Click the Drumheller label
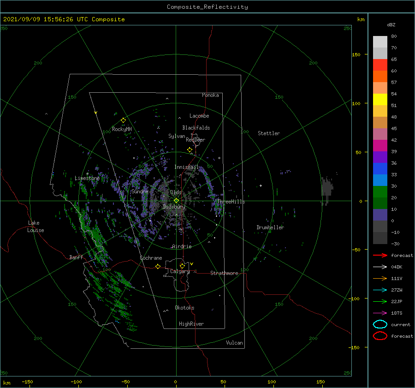Image resolution: width=415 pixels, height=388 pixels. point(270,227)
